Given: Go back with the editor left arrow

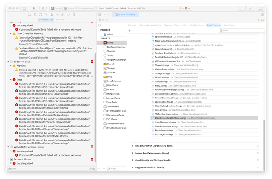Looking at the screenshot, I should click(105, 14).
